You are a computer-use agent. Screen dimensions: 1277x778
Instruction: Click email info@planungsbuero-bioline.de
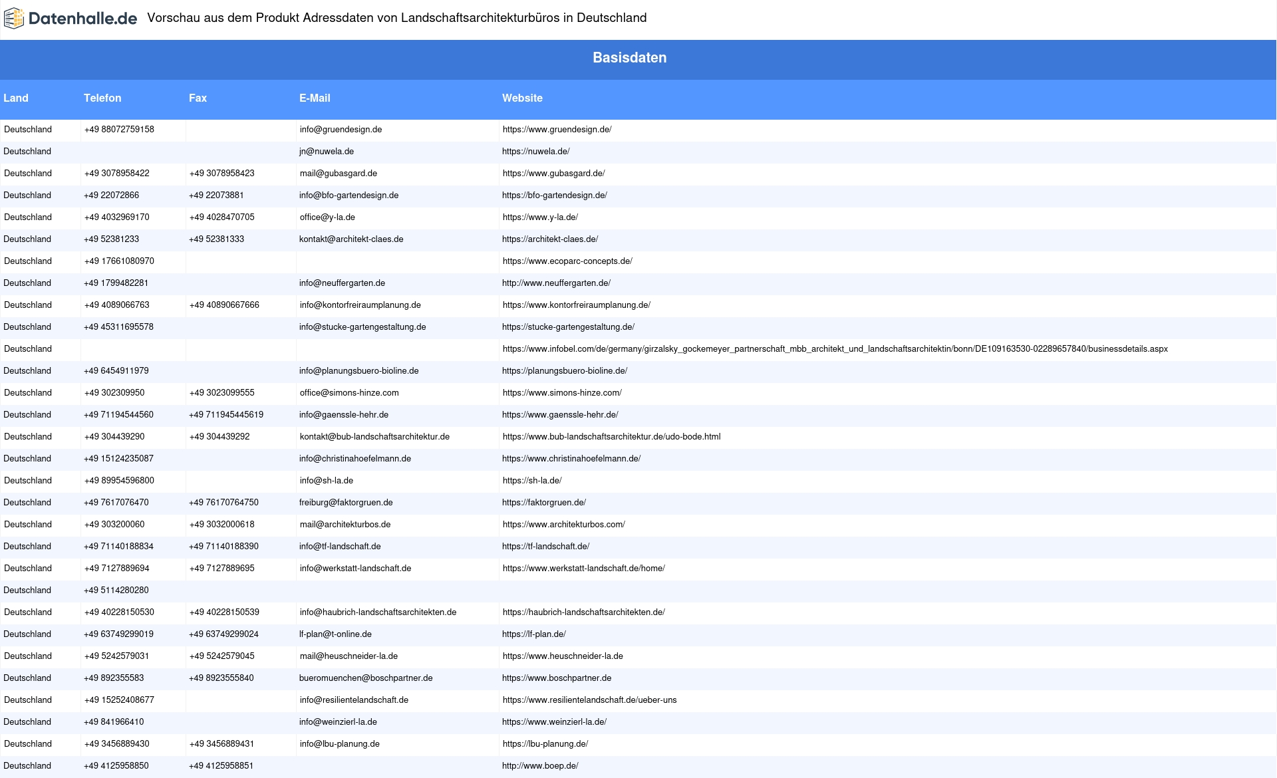[x=359, y=371]
